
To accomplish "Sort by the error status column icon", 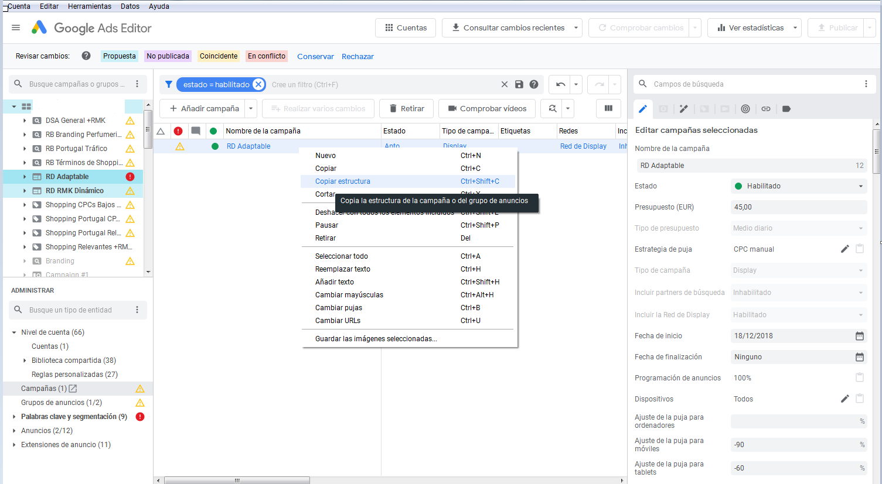I will coord(178,131).
